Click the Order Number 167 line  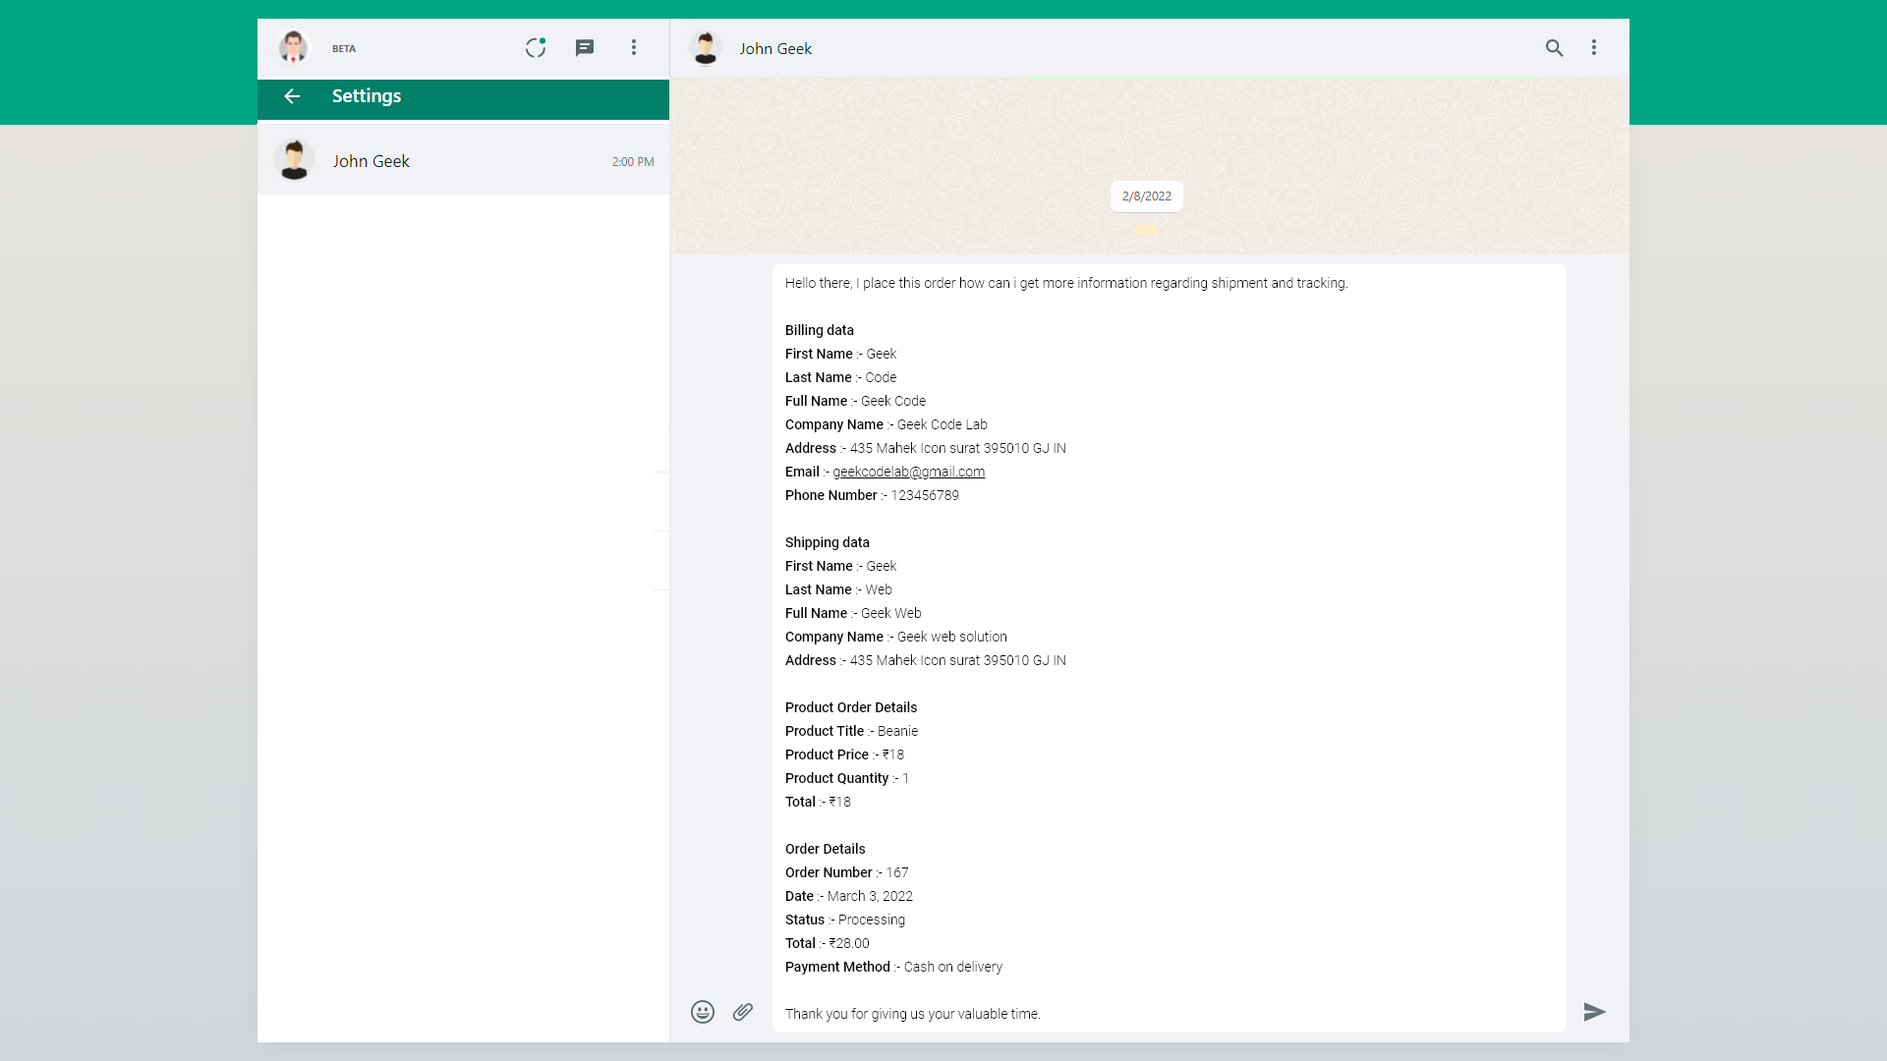(x=847, y=872)
